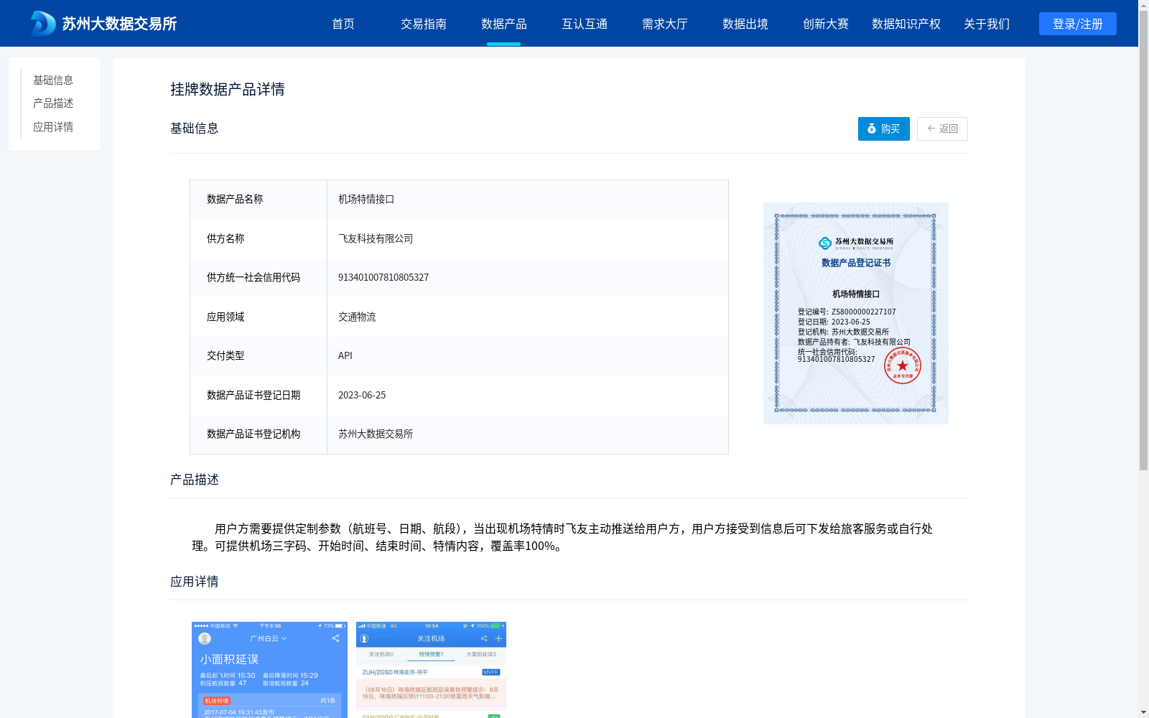Click the money bag icon on 购买
Viewport: 1149px width, 718px height.
pos(872,129)
